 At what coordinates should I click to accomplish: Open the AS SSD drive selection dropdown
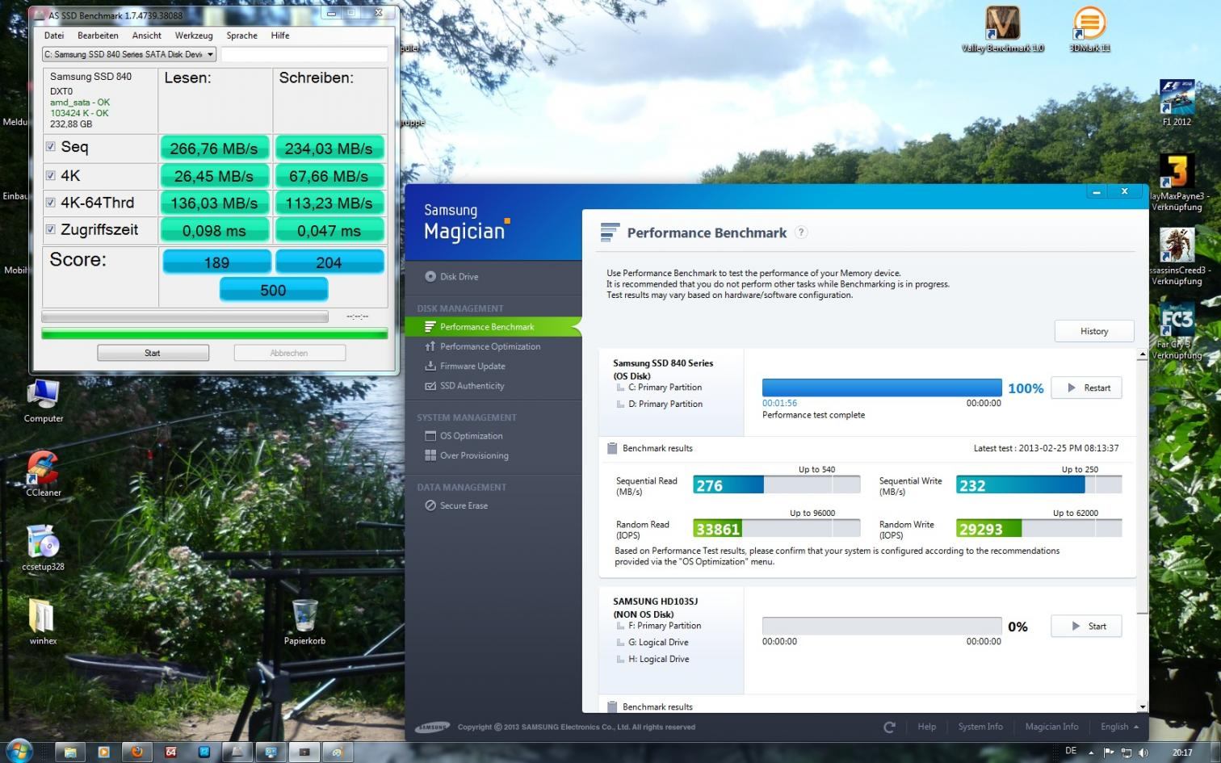(129, 54)
